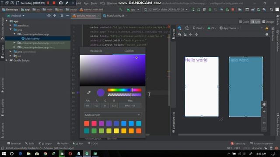
Task: Collapse the app folder in project tree
Action: click(7, 21)
